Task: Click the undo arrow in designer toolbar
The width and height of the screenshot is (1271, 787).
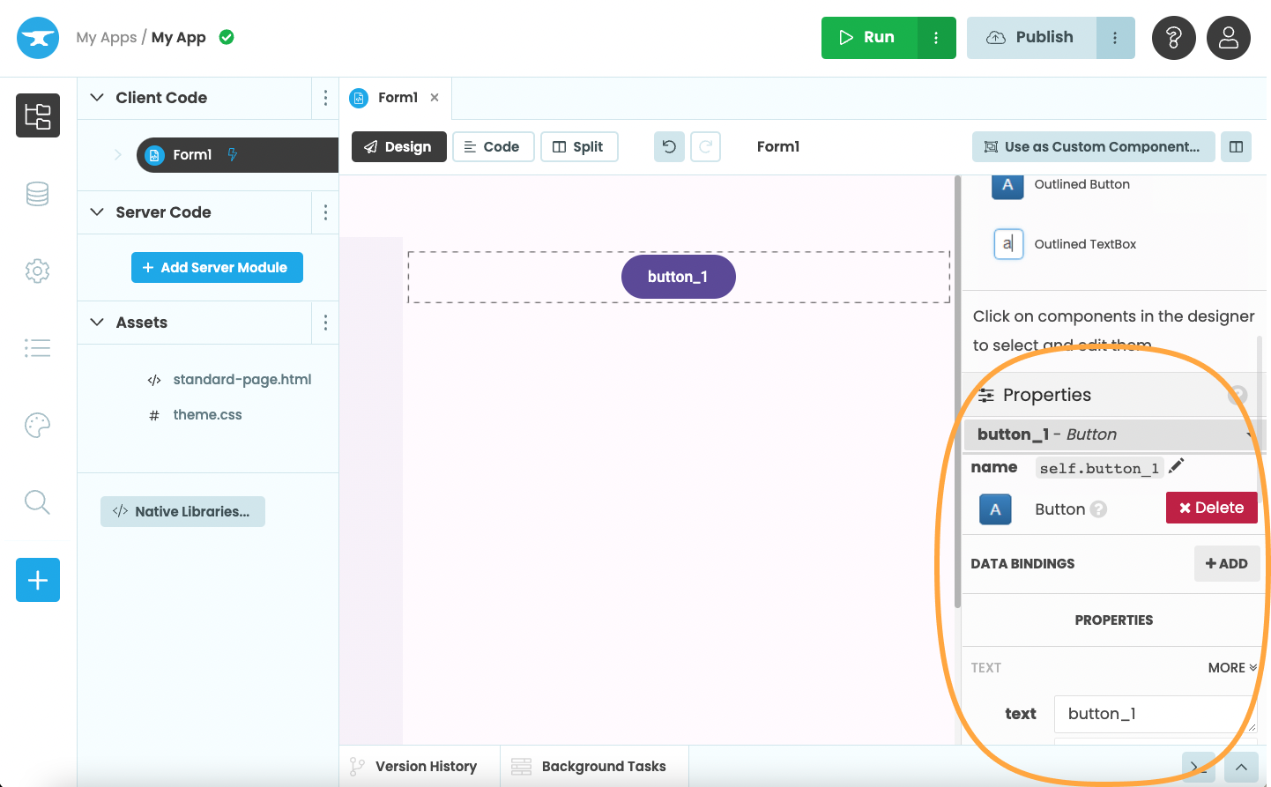Action: [x=669, y=147]
